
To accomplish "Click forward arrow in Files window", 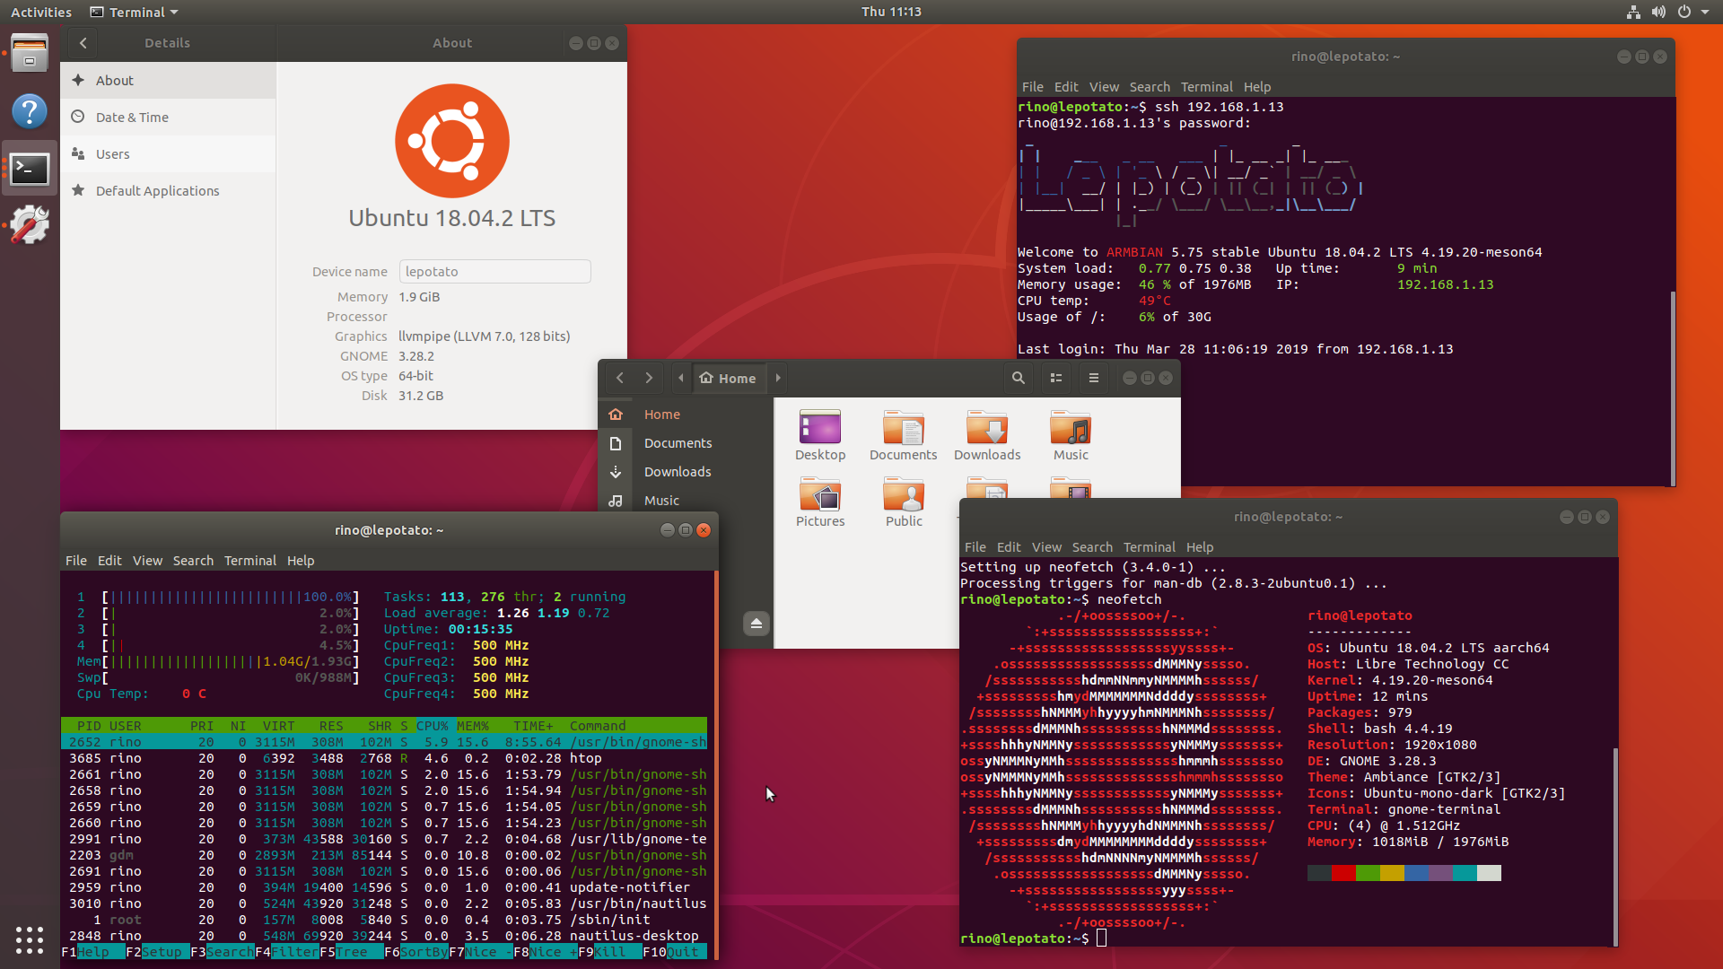I will pos(649,379).
